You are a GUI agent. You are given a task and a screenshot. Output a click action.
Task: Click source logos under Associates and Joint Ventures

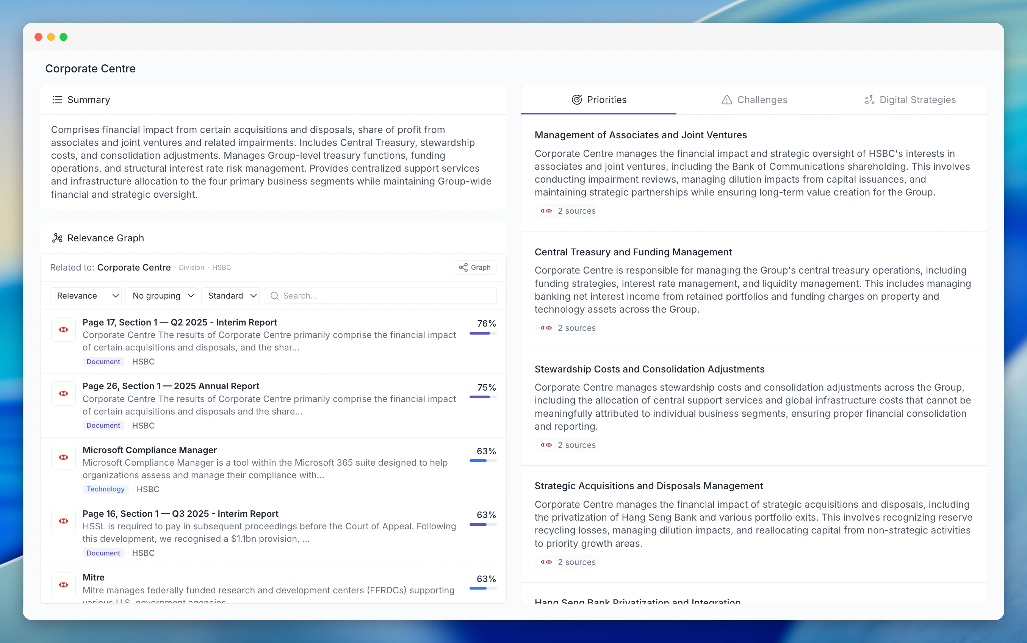tap(546, 211)
